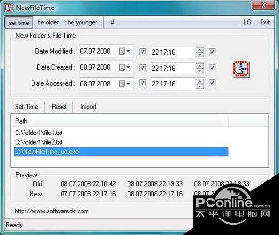This screenshot has width=279, height=235.
Task: Select C:\NewFileTime_uc.exe in the list
Action: pyautogui.click(x=121, y=152)
